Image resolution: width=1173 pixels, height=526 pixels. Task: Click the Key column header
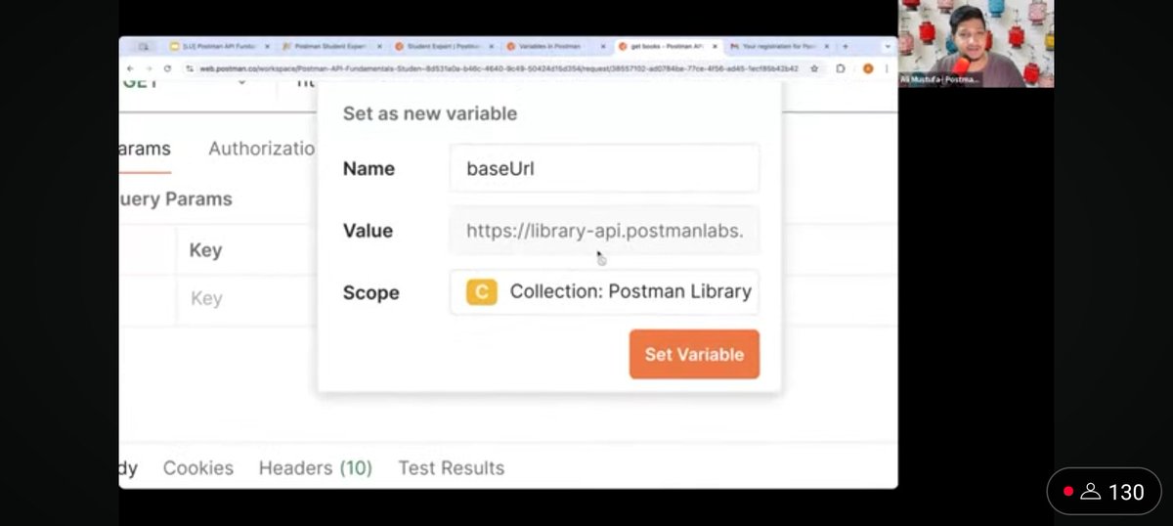point(205,250)
